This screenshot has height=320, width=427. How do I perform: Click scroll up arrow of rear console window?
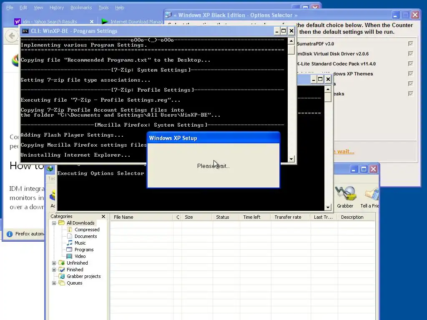coord(328,90)
